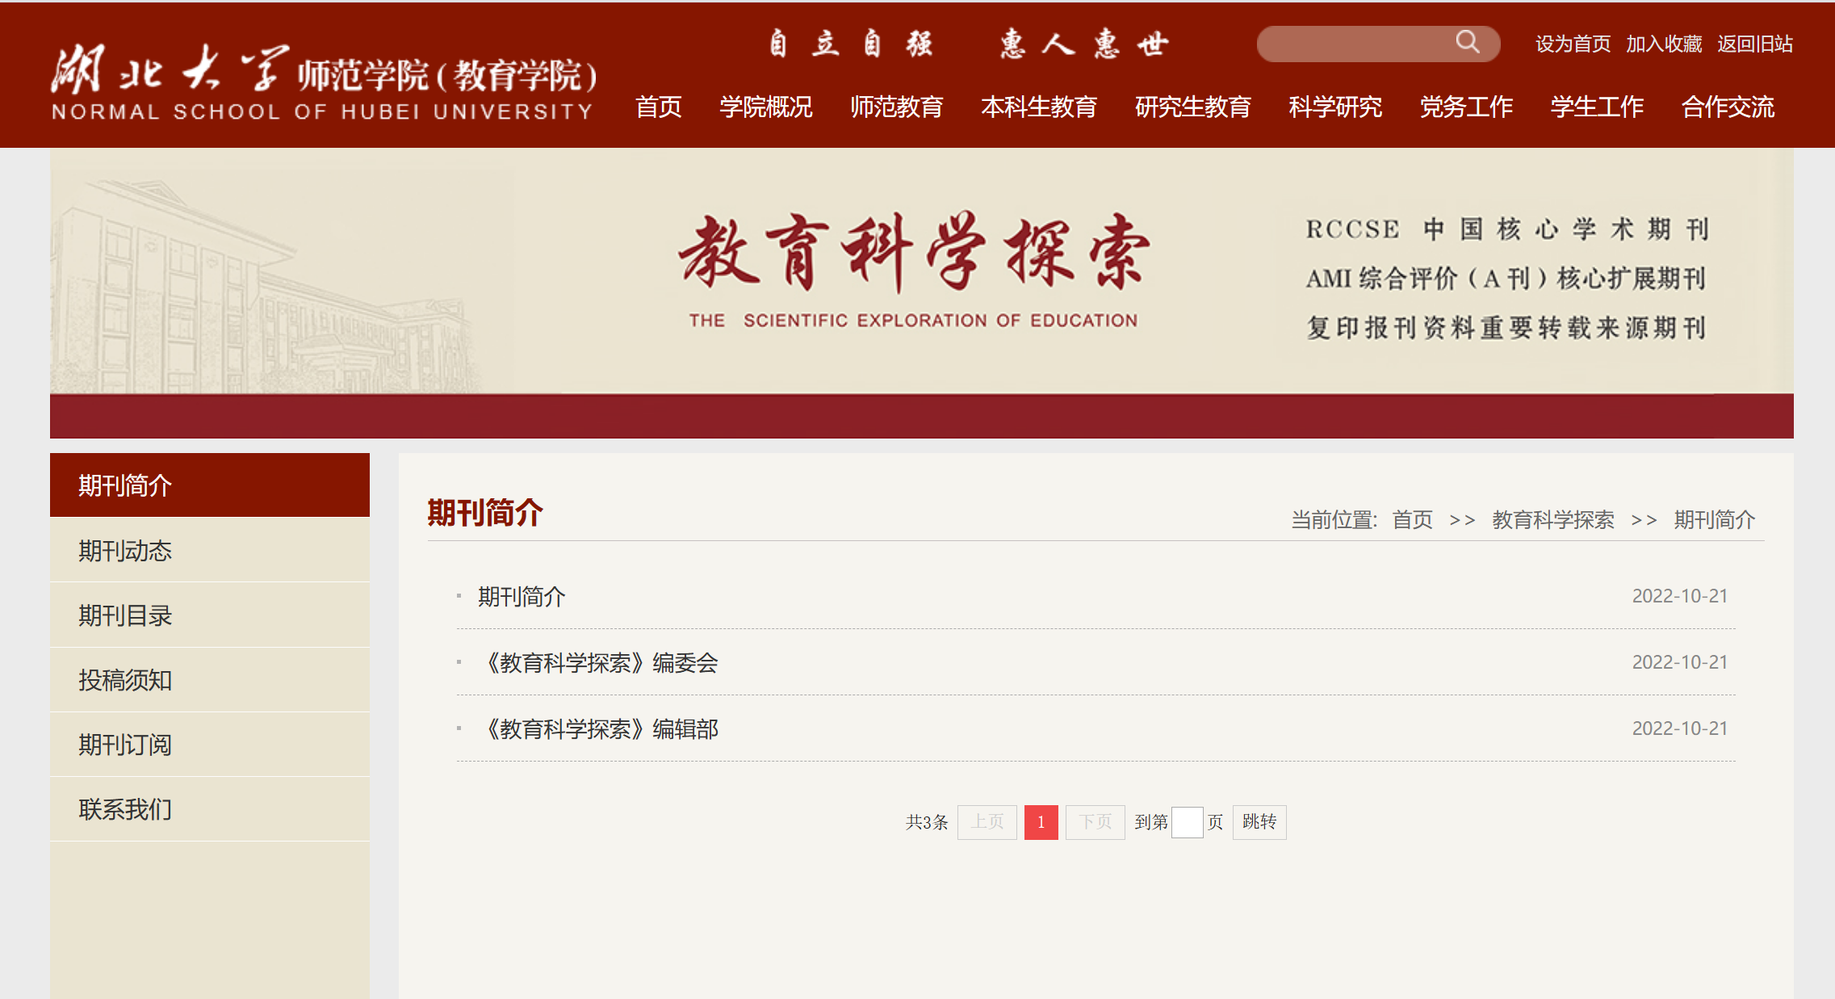Click breadcrumb link 首页
Image resolution: width=1835 pixels, height=999 pixels.
click(1413, 519)
